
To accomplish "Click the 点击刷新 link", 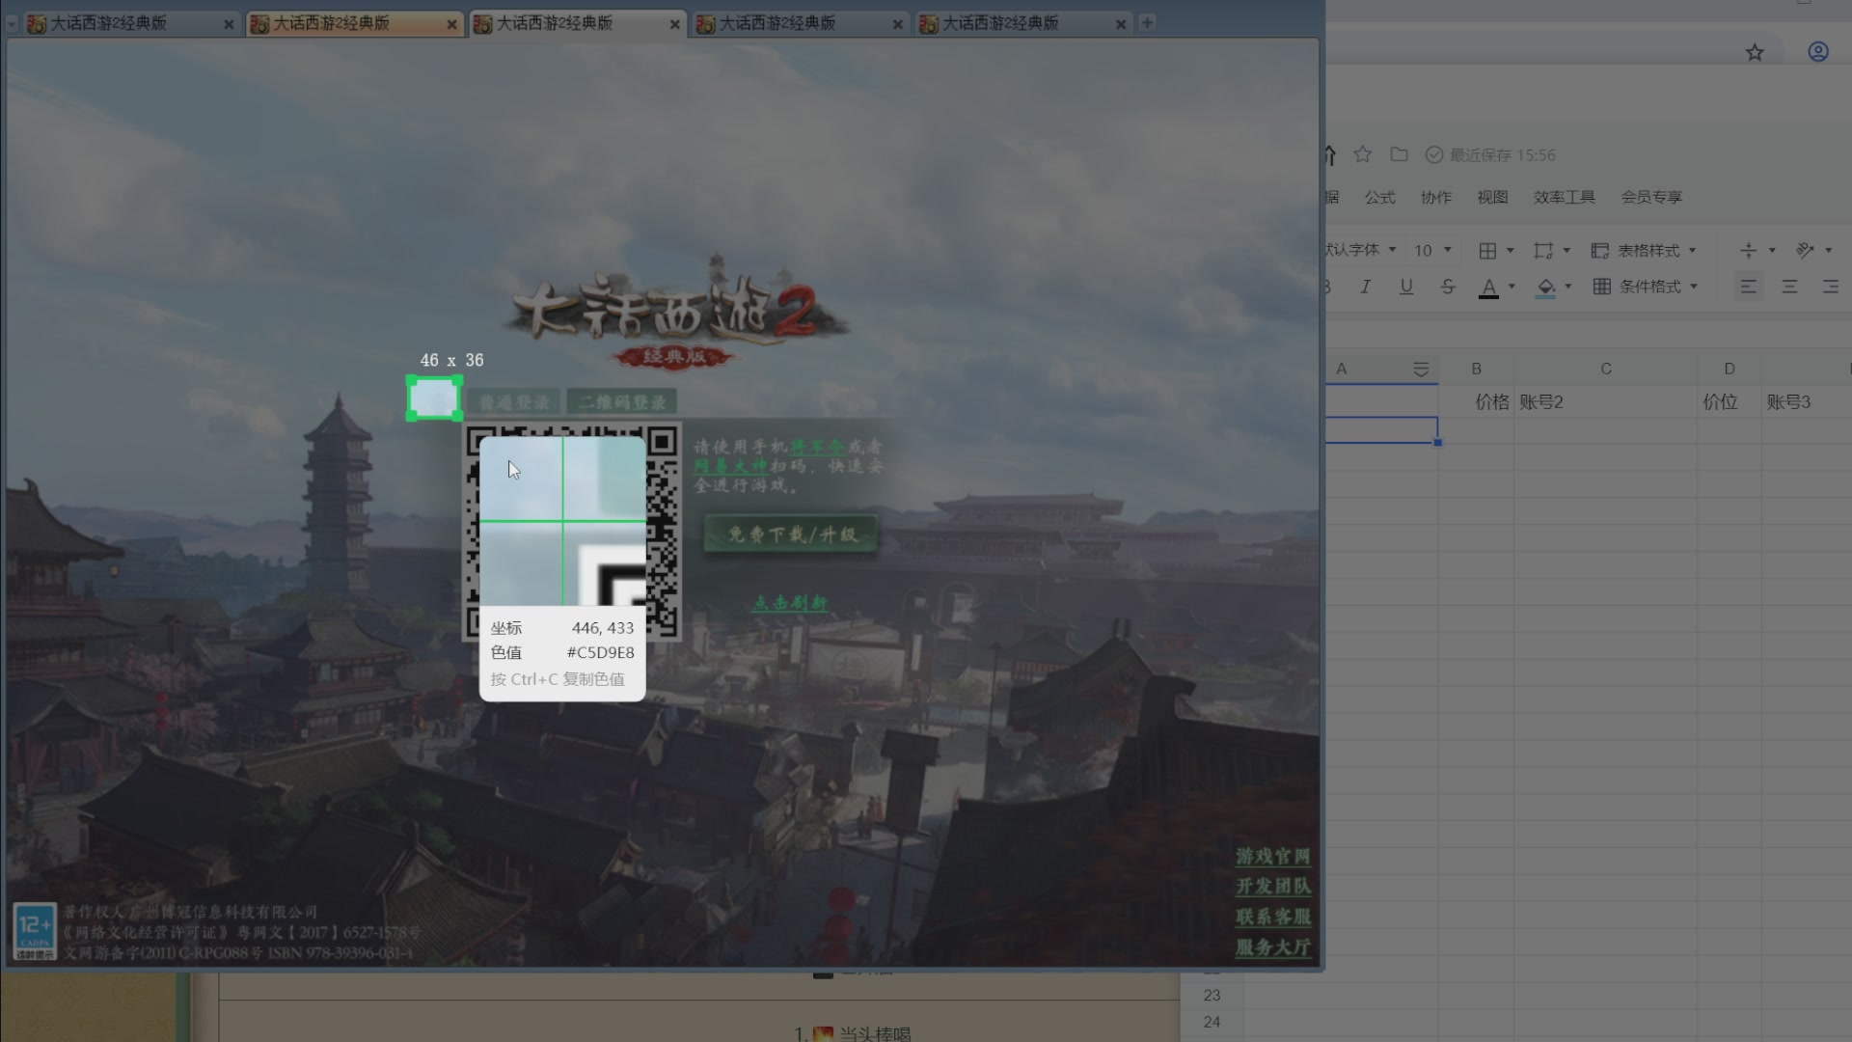I will point(790,603).
